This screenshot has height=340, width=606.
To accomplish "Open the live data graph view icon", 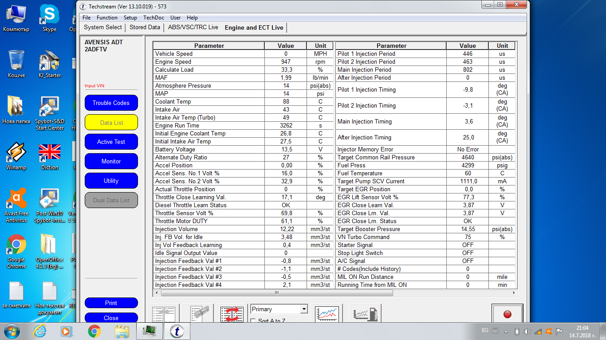I will 327,313.
